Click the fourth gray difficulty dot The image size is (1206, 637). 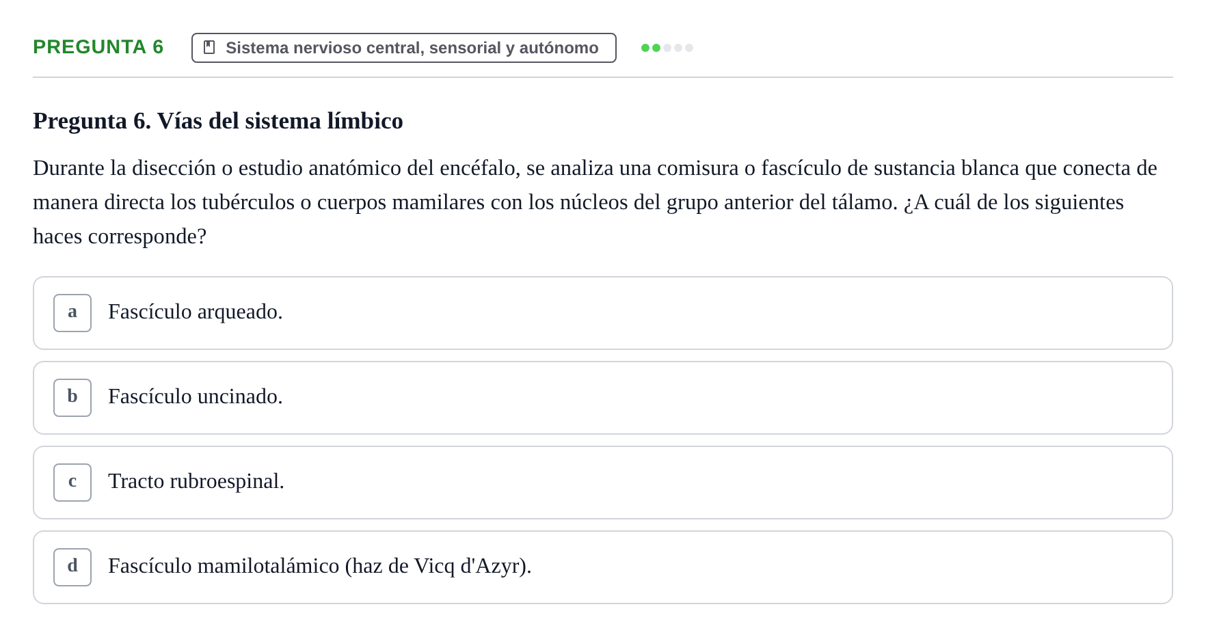click(x=678, y=48)
